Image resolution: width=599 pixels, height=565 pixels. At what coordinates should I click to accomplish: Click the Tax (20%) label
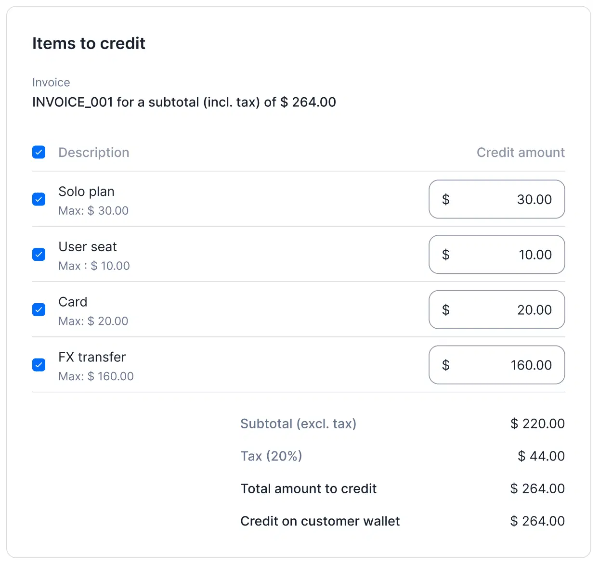(x=271, y=456)
